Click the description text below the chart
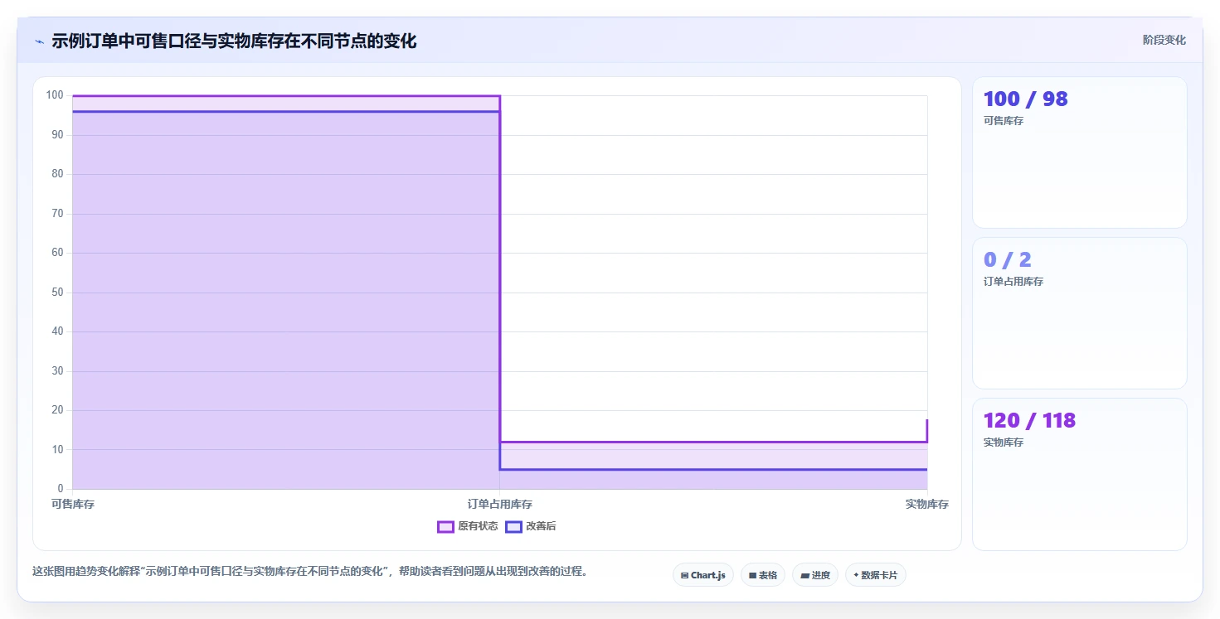Viewport: 1220px width, 619px height. [310, 572]
